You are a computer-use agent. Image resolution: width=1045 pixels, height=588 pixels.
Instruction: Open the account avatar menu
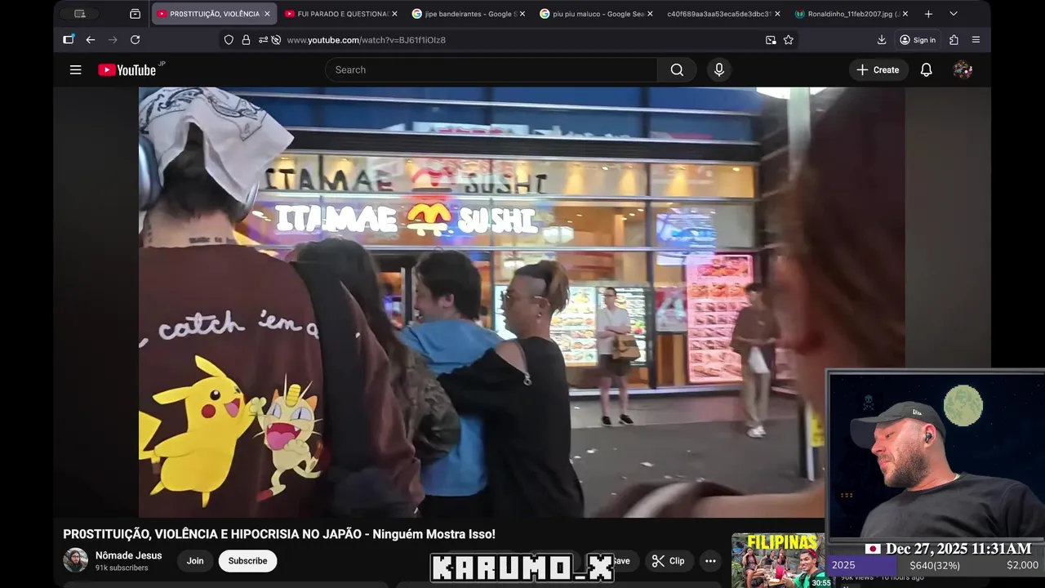(x=963, y=69)
